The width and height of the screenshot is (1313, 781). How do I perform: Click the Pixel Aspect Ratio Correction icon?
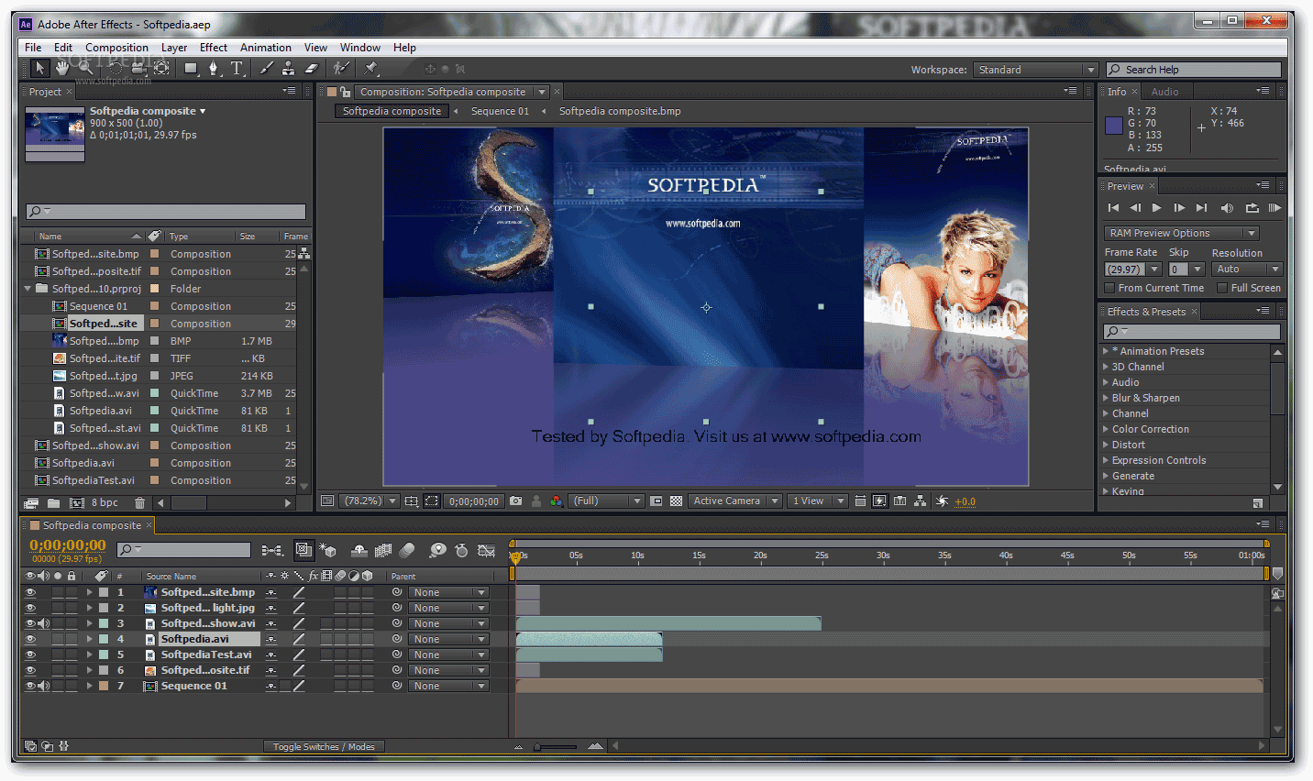pos(860,501)
